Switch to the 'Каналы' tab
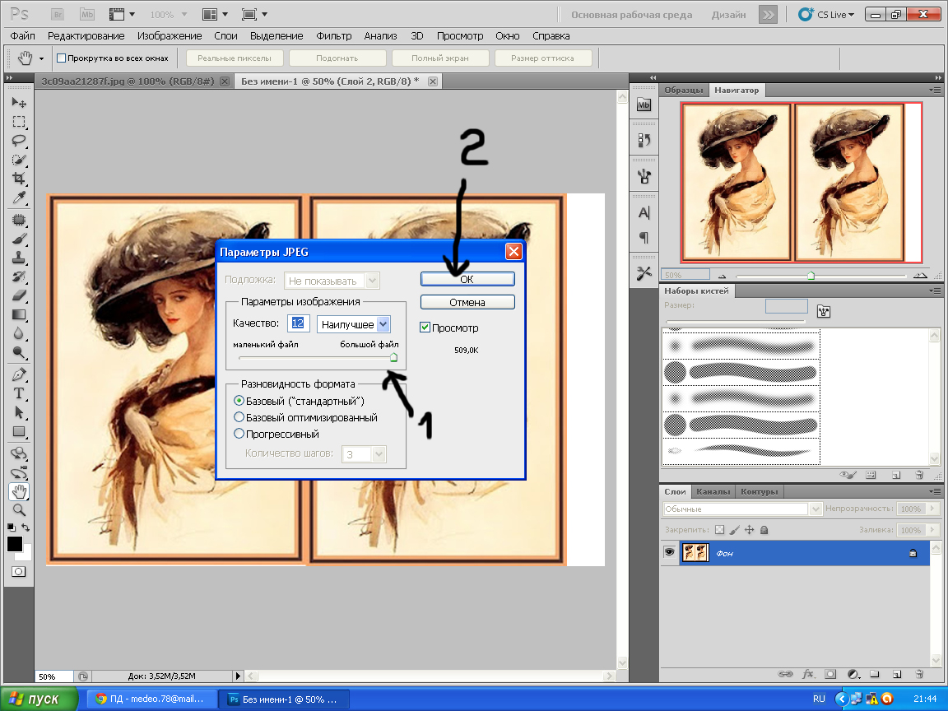 coord(713,491)
